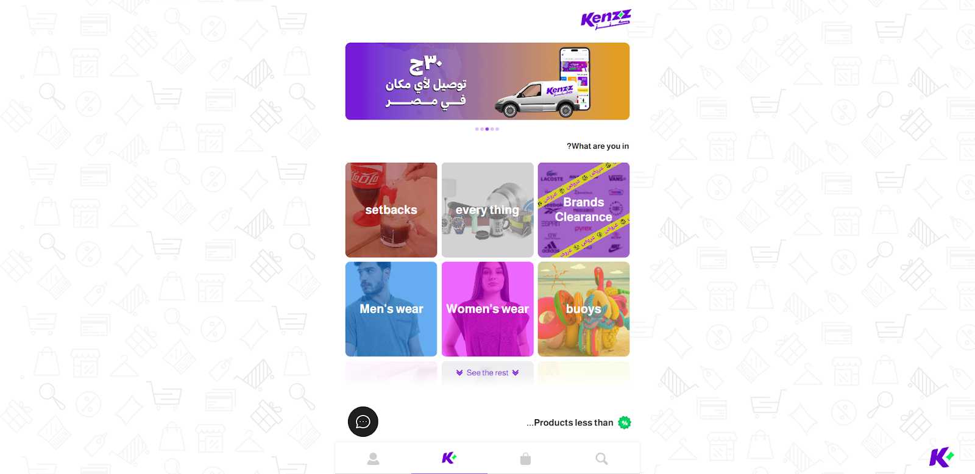Click the delivery van promo banner
This screenshot has height=474, width=975.
pos(487,81)
